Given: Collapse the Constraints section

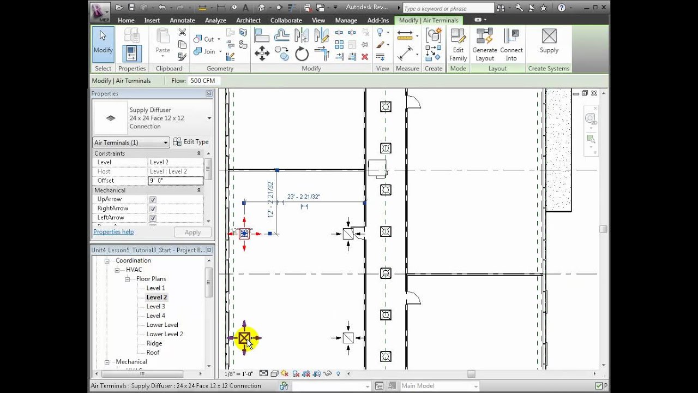Looking at the screenshot, I should [198, 153].
